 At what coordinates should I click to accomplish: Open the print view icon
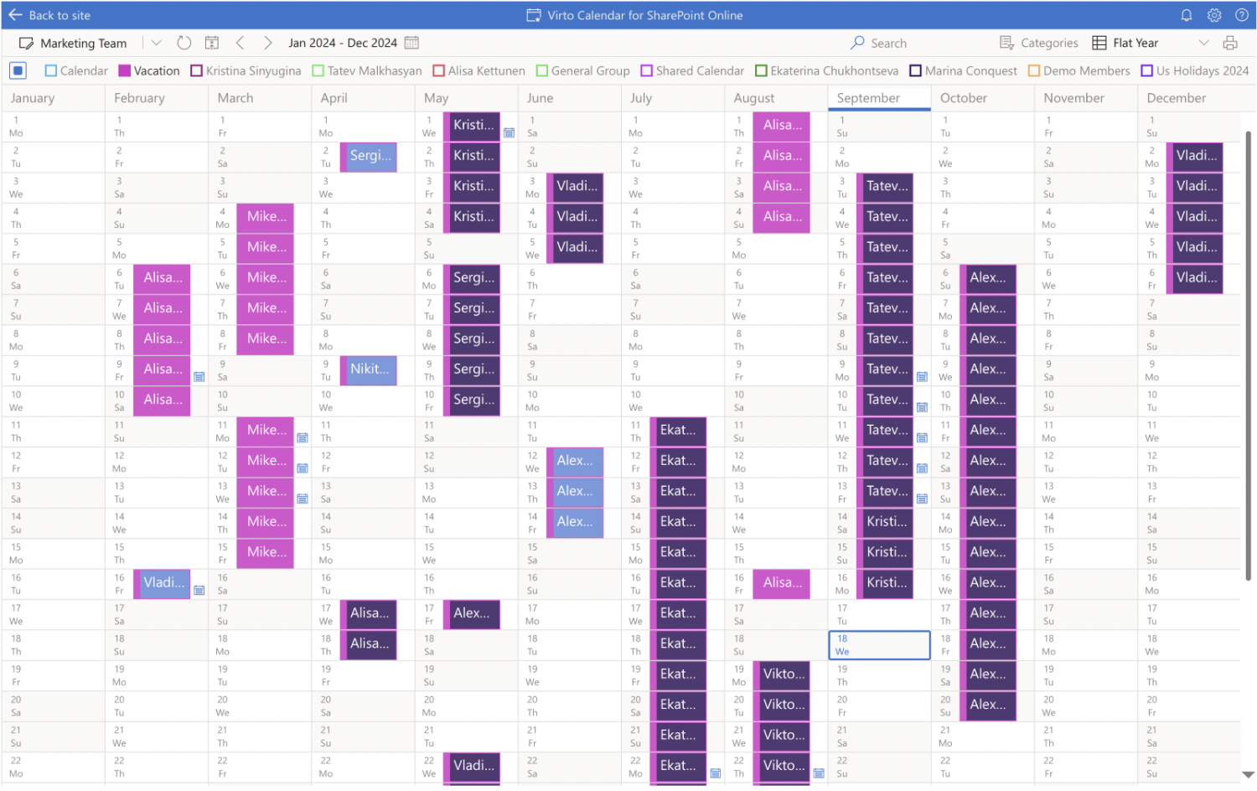click(x=1230, y=42)
